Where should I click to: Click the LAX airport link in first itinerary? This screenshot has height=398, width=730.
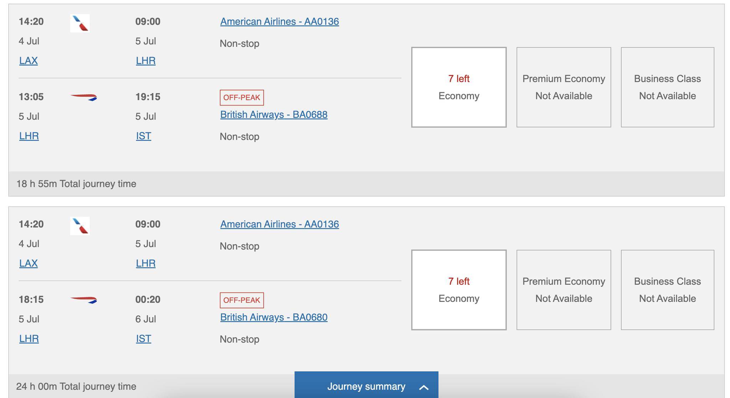coord(29,61)
